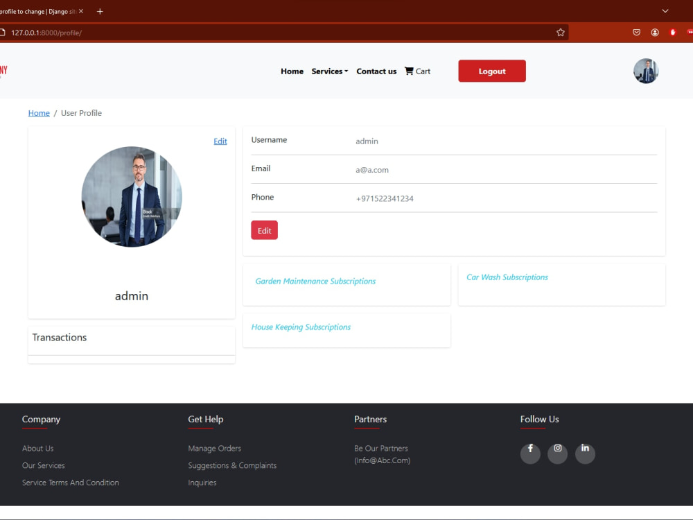The image size is (693, 520).
Task: Follow the Home breadcrumb link
Action: [39, 113]
